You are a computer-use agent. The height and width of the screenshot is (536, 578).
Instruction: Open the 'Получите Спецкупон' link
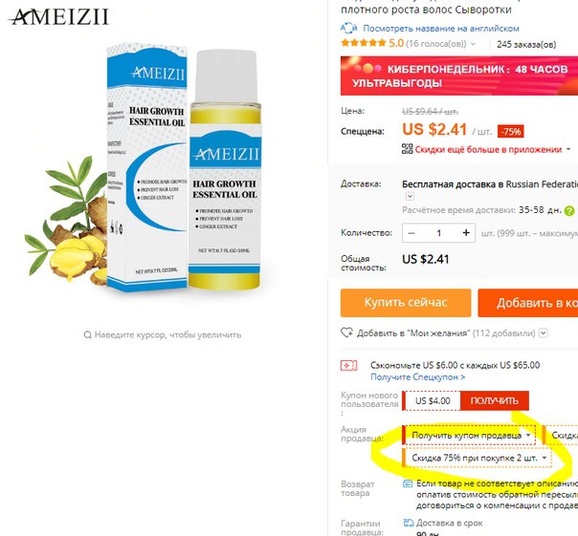click(x=417, y=377)
